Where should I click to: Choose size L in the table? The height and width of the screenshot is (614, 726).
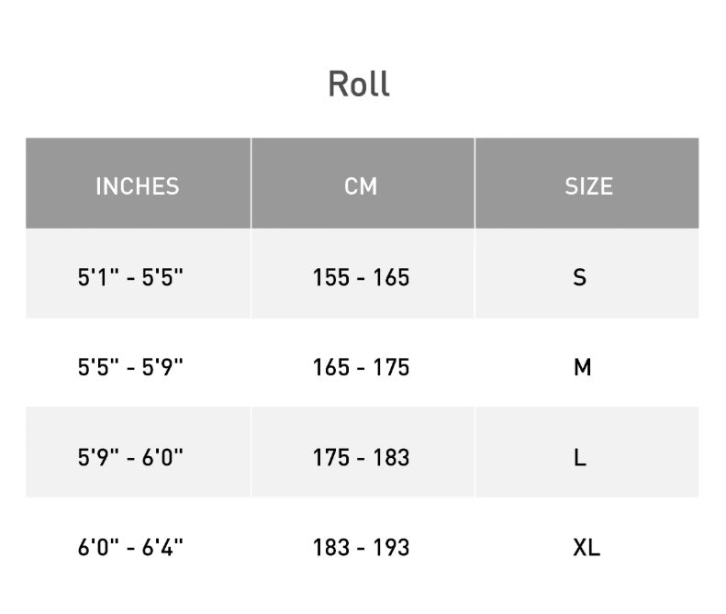pos(580,457)
